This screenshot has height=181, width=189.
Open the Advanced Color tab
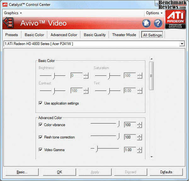point(64,35)
